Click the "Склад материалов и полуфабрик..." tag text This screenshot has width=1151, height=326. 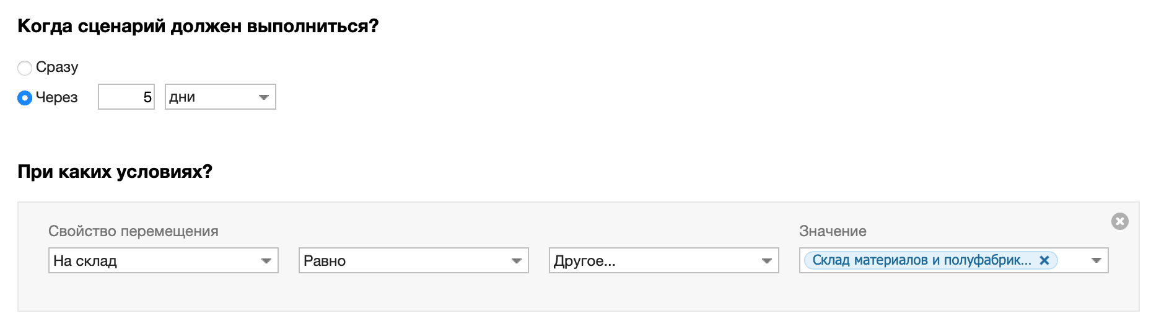tap(922, 260)
